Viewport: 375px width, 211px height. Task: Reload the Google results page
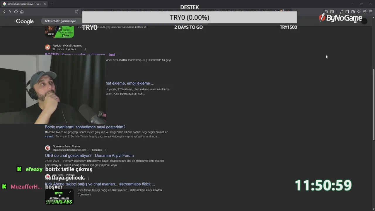pyautogui.click(x=16, y=12)
